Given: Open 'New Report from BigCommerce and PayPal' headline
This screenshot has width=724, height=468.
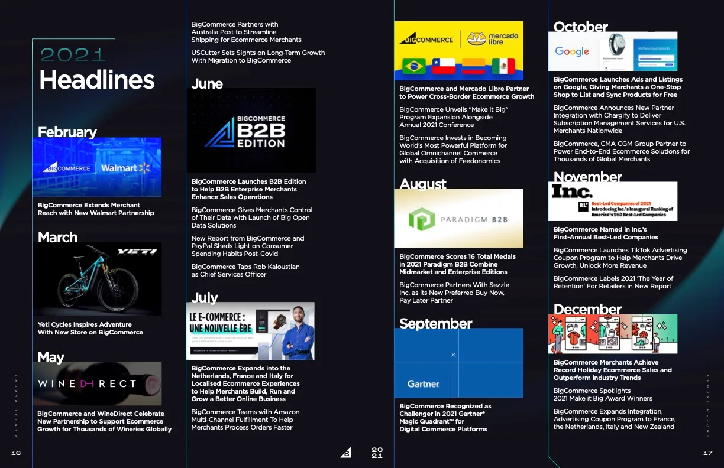Looking at the screenshot, I should (248, 246).
